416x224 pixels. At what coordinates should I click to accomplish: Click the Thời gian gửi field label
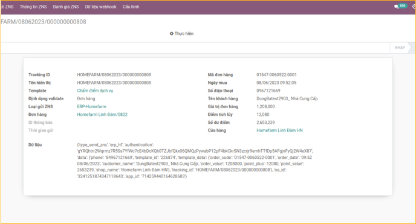tap(41, 130)
